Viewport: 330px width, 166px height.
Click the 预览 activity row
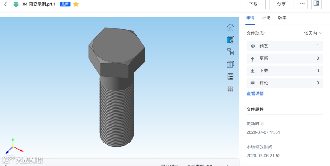click(x=284, y=46)
